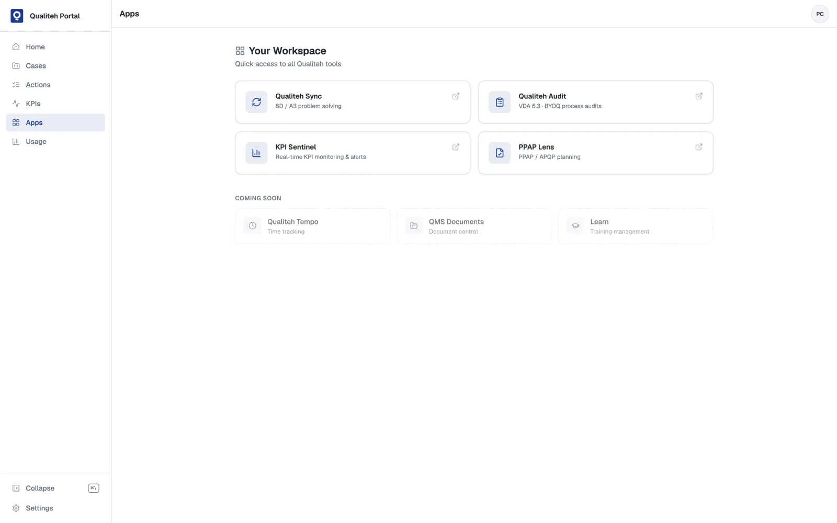Click the 'PPAP / APQP planning' text
The image size is (837, 523).
click(549, 157)
